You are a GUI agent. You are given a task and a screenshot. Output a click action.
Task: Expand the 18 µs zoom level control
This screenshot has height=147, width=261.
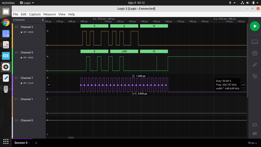click(x=252, y=143)
